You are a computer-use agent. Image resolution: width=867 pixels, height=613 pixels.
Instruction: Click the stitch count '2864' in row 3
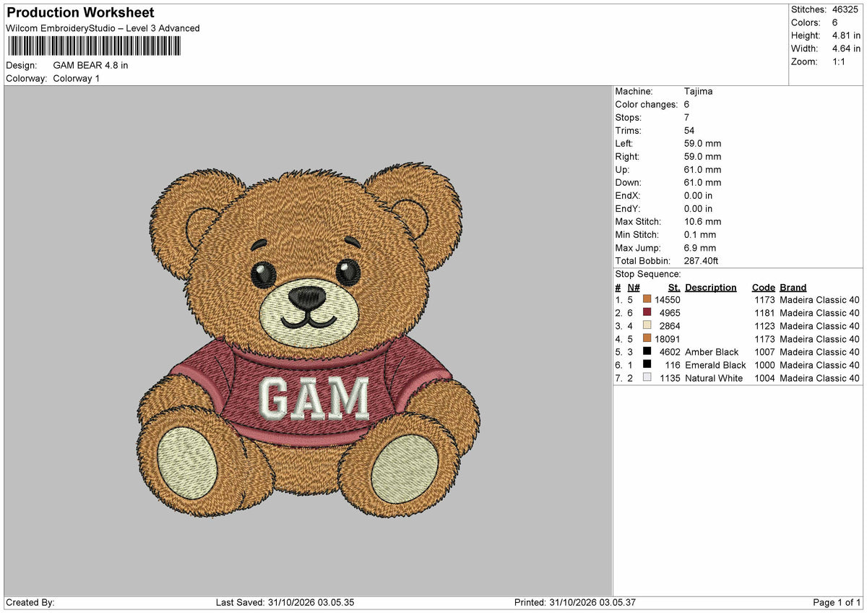pyautogui.click(x=670, y=325)
